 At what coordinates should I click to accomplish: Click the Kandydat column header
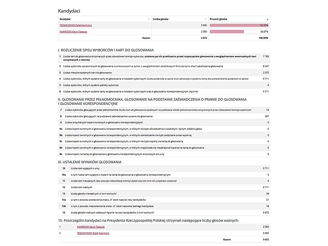[x=65, y=19]
